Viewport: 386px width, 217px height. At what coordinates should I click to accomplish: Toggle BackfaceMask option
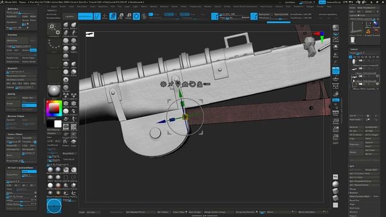point(54,18)
